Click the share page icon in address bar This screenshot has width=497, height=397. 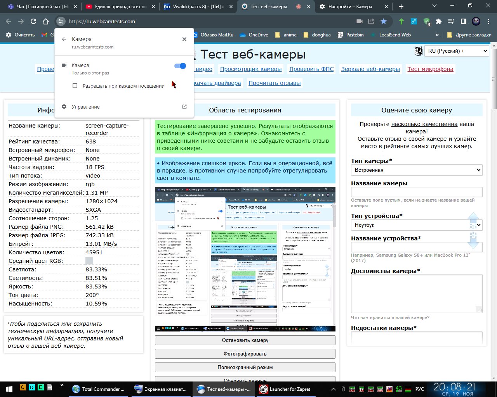tap(371, 21)
